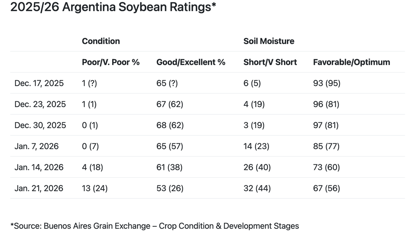
Task: Select the "Dec. 23, 2025" row label
Action: pos(40,104)
